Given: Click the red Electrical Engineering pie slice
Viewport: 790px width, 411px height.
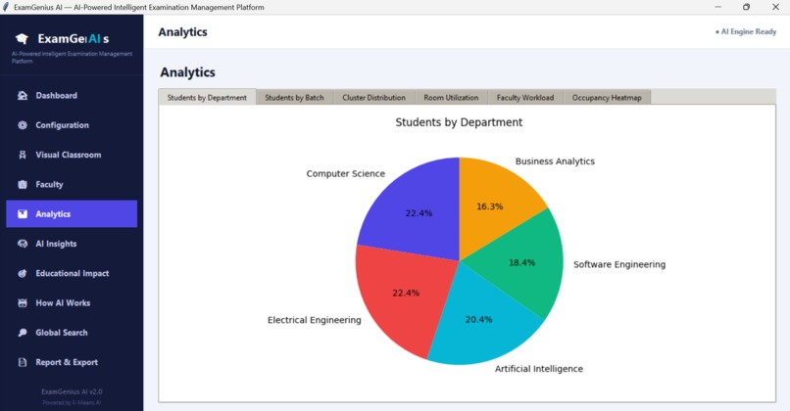Looking at the screenshot, I should (403, 295).
